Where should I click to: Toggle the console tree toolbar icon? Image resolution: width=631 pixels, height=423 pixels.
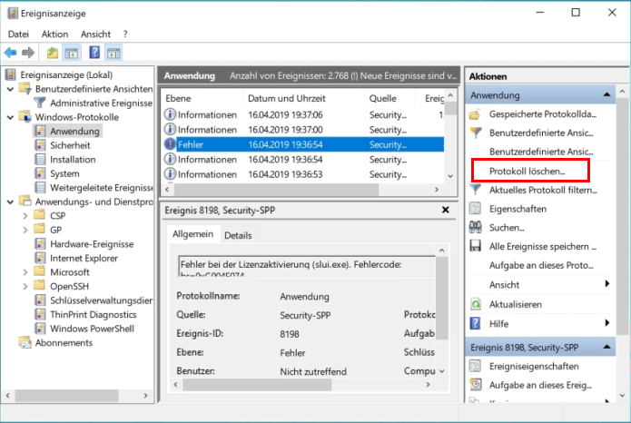72,53
